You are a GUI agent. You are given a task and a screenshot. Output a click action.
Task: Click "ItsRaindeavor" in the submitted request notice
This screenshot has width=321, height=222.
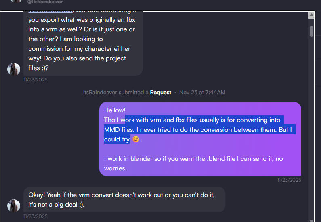pyautogui.click(x=100, y=92)
